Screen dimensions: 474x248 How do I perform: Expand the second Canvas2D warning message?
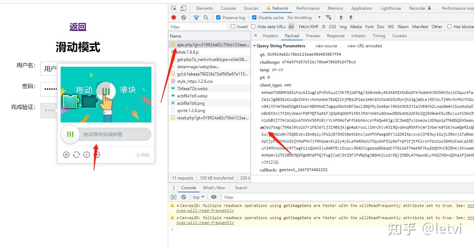point(178,218)
